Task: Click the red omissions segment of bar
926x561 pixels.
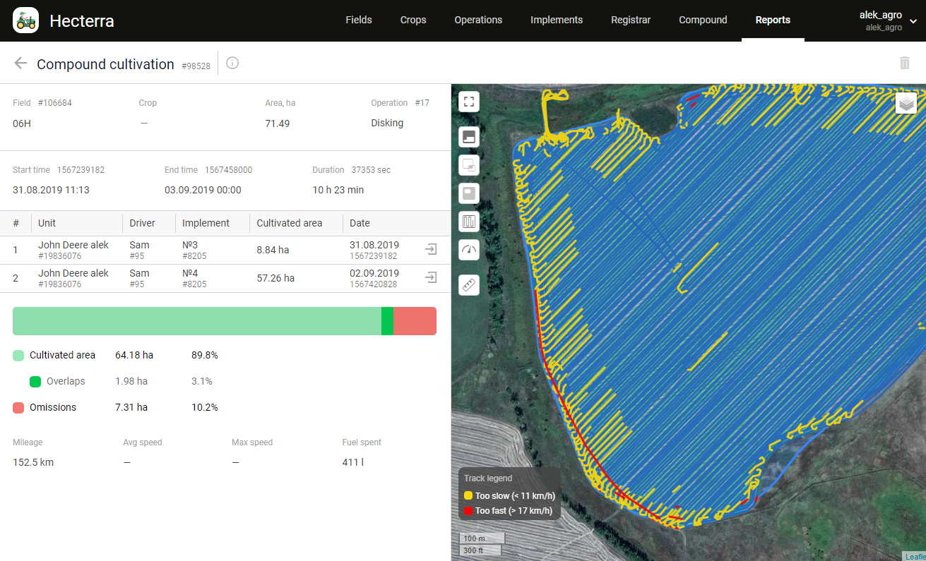Action: coord(415,321)
